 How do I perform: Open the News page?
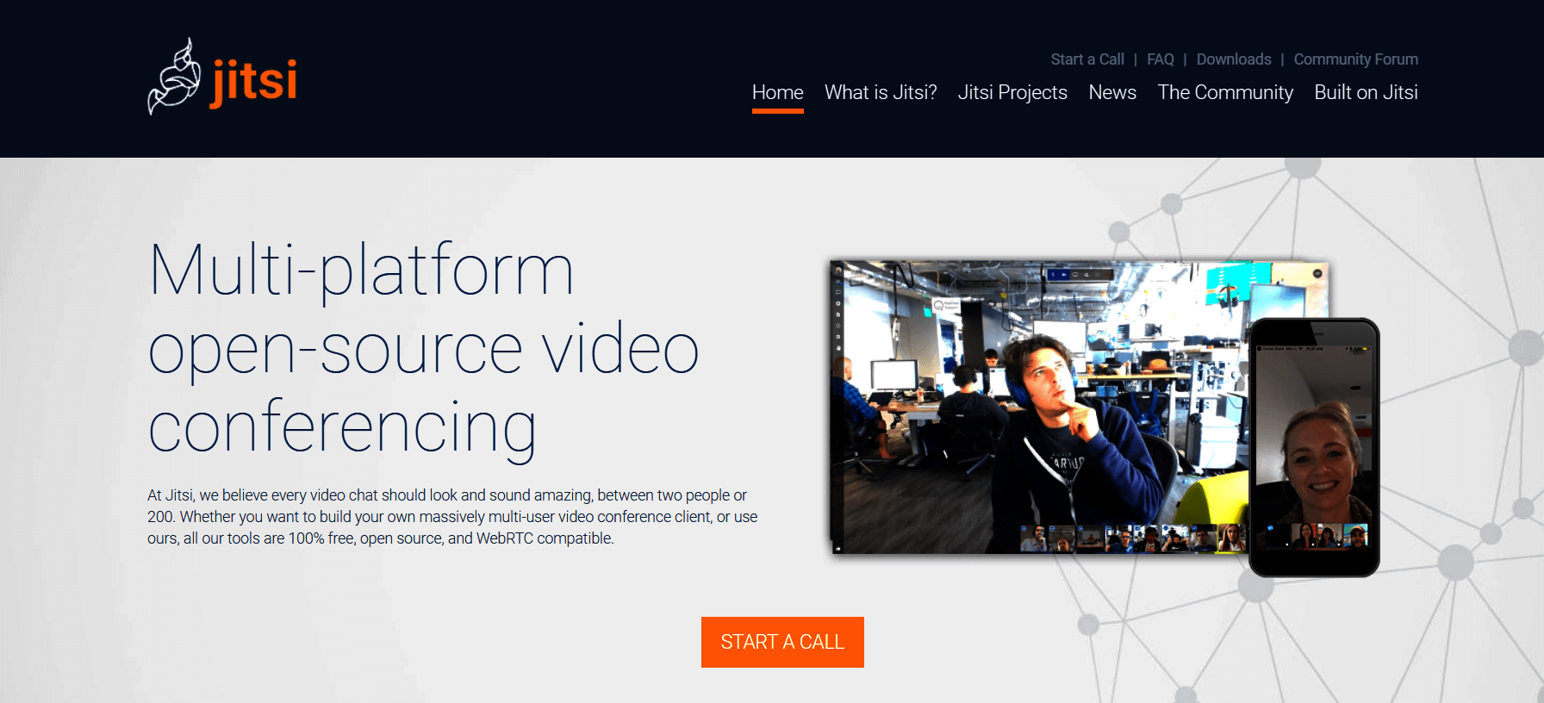[x=1111, y=92]
